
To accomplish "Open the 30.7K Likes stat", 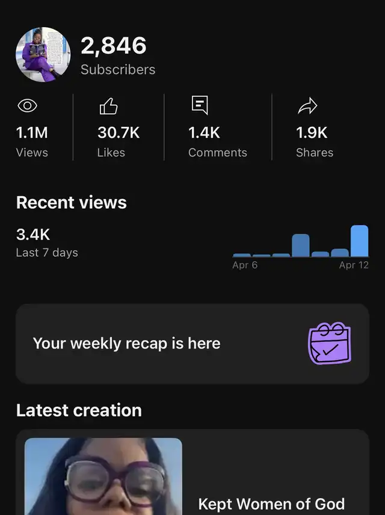I will click(119, 133).
